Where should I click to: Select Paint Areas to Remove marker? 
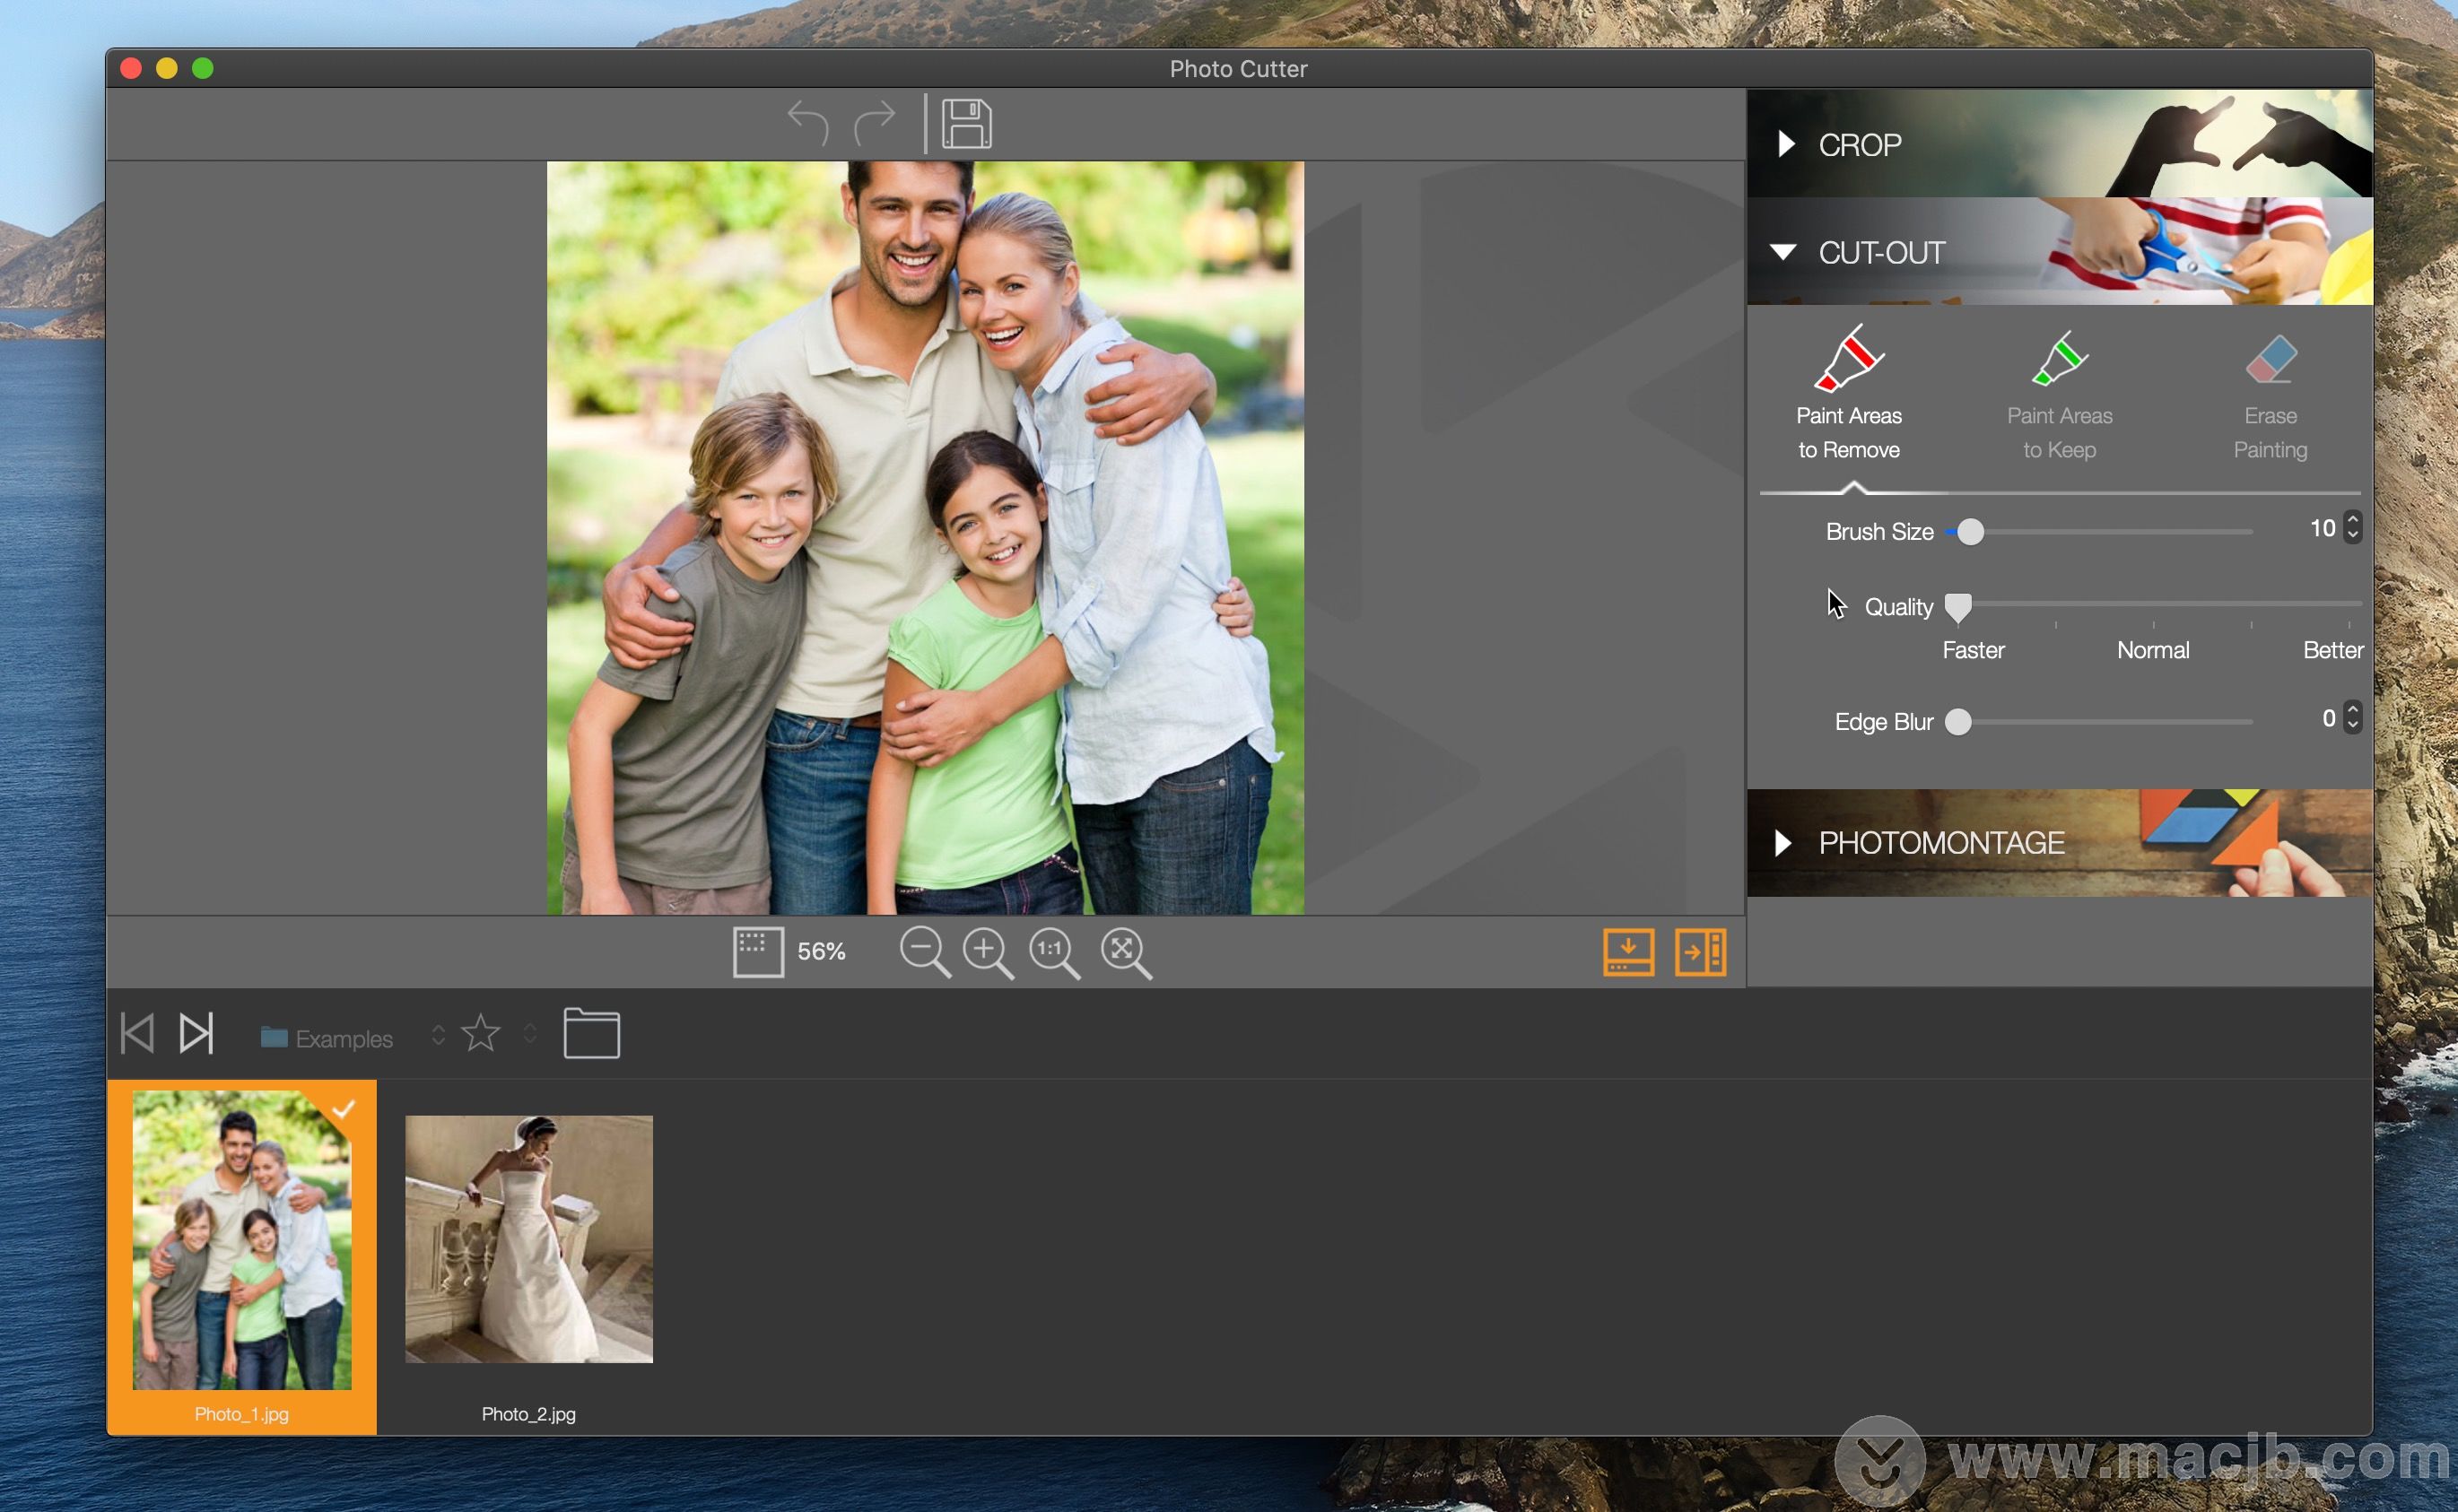click(x=1849, y=393)
